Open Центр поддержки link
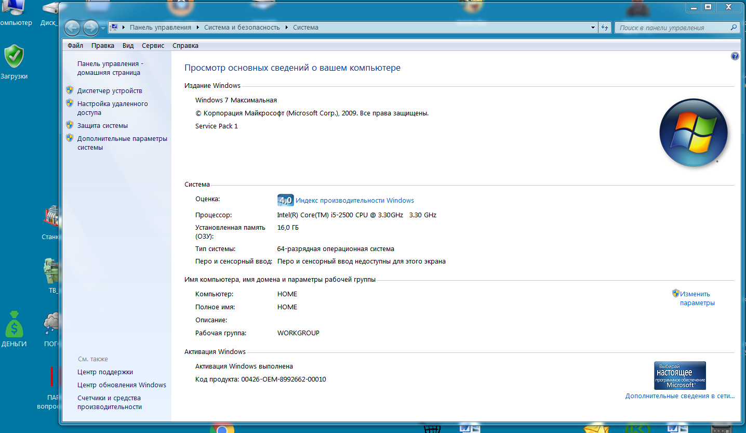The image size is (746, 433). [x=105, y=372]
